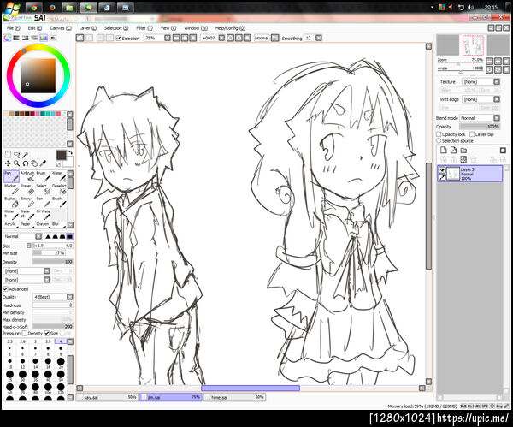Select brush size 3.5 preset
The width and height of the screenshot is (513, 427).
tap(48, 345)
